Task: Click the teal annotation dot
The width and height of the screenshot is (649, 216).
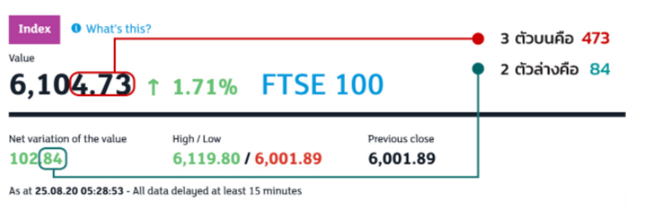Action: (478, 69)
